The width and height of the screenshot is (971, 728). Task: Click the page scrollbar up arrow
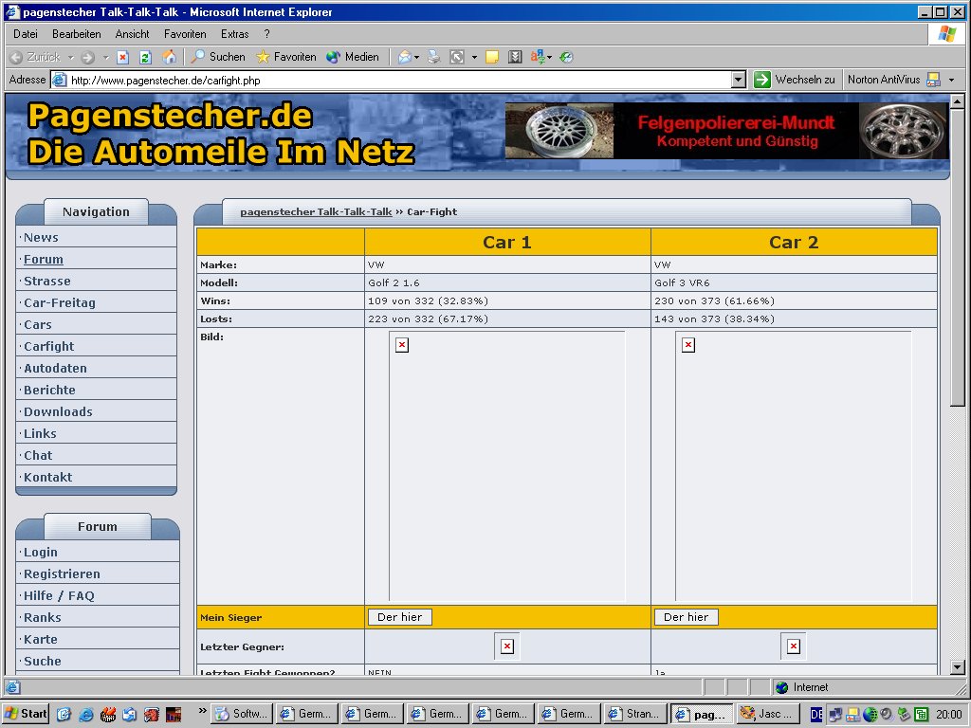[x=958, y=100]
